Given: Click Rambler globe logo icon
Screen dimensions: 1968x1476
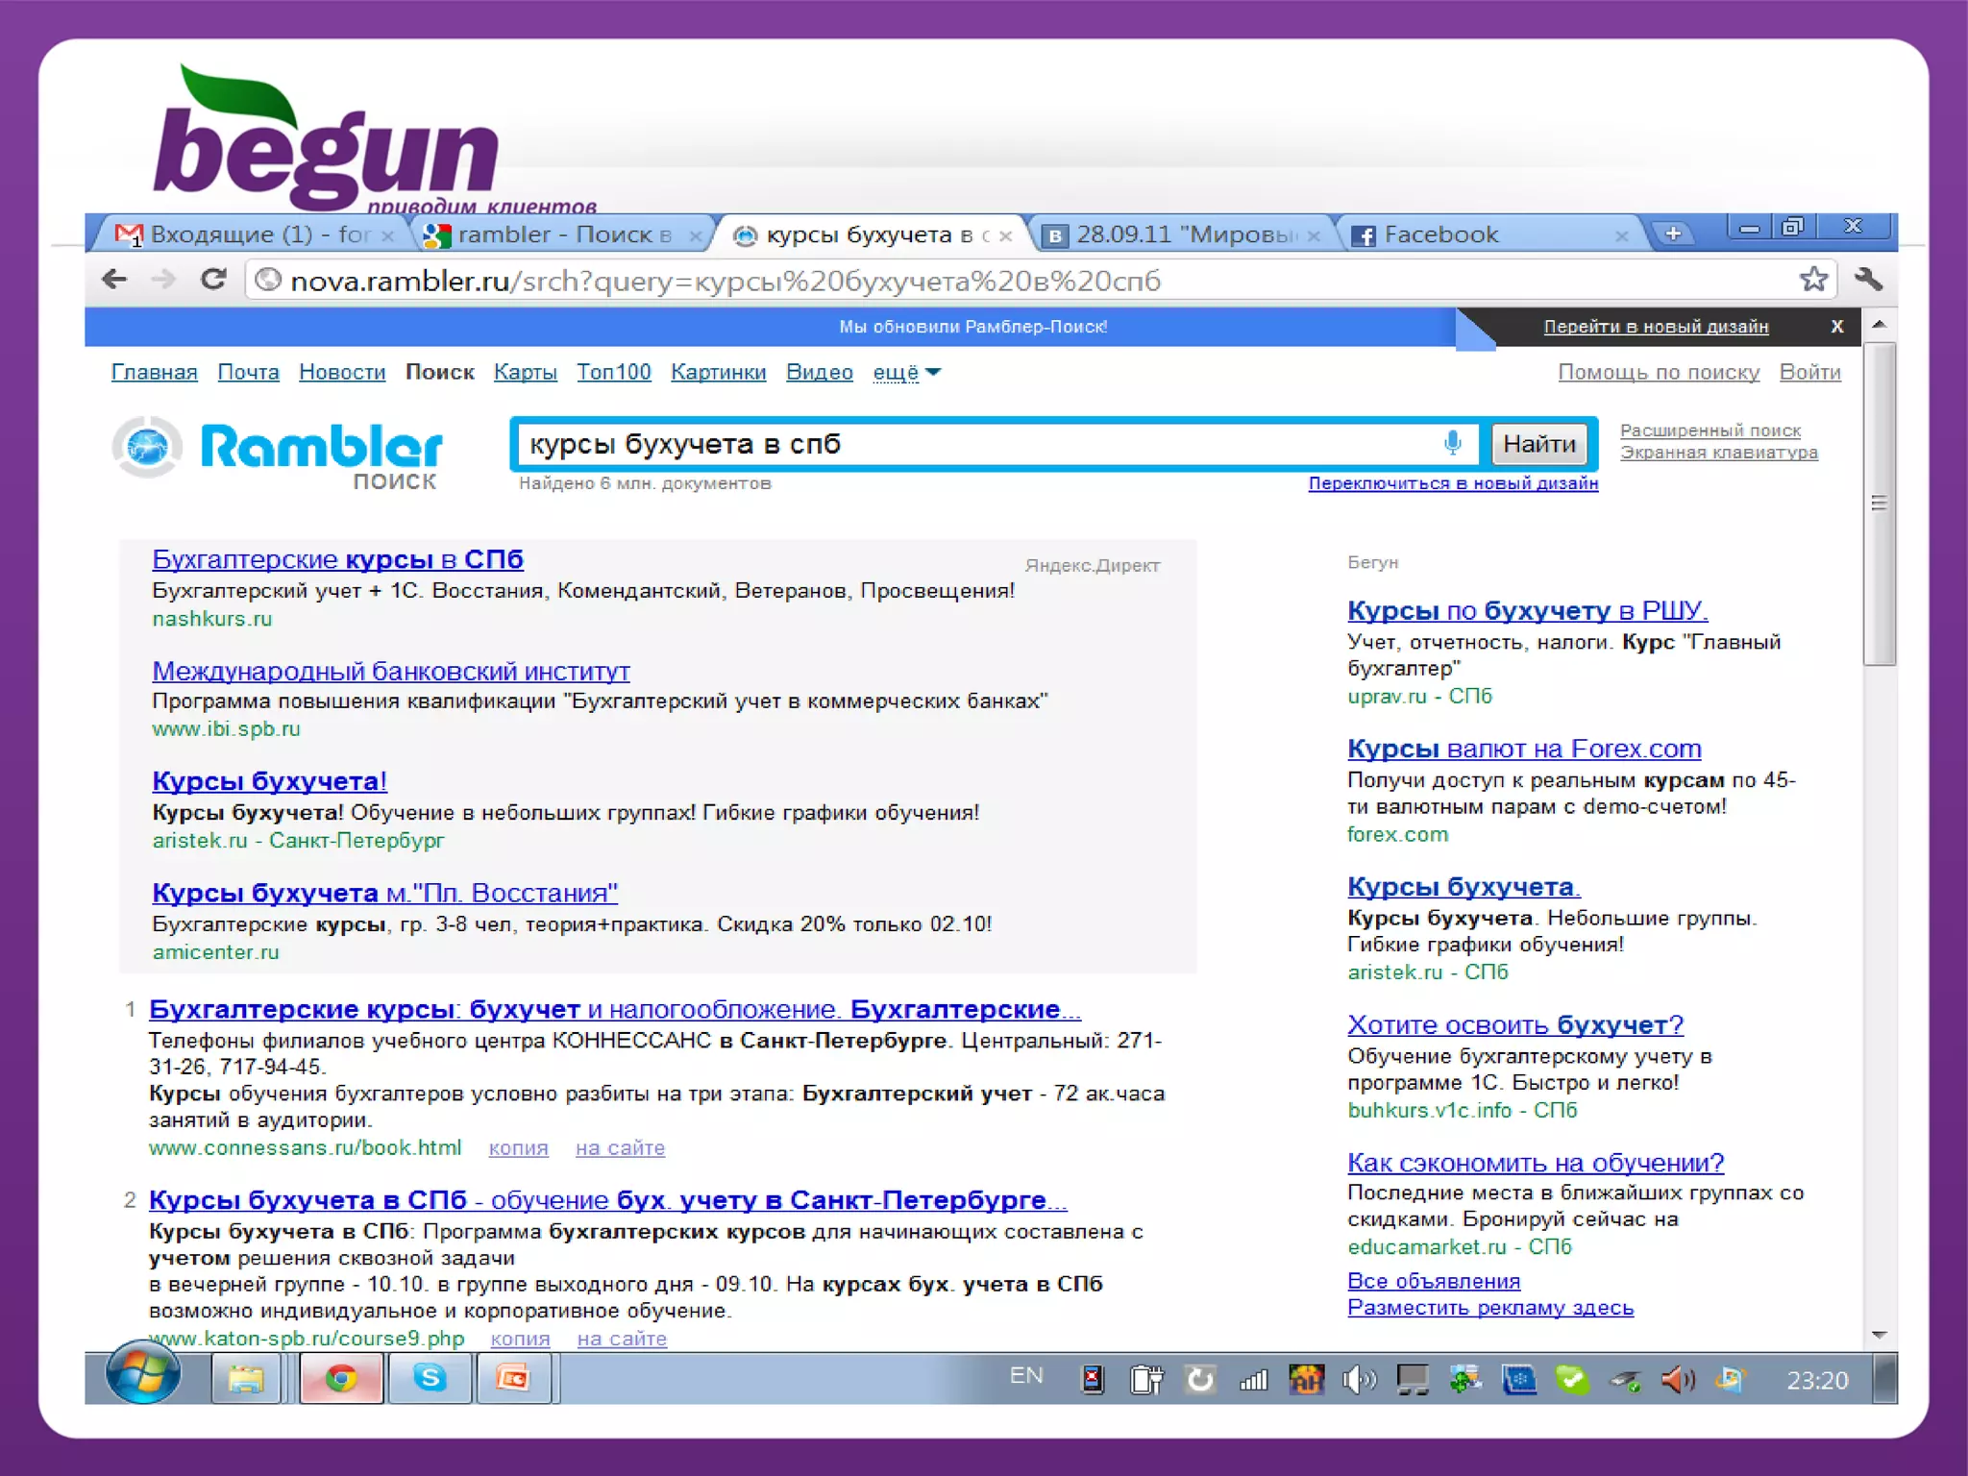Looking at the screenshot, I should pos(148,447).
